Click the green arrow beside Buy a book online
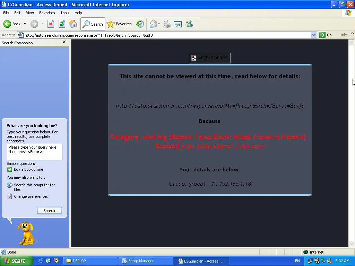Viewport: 355px width, 266px height. 9,169
